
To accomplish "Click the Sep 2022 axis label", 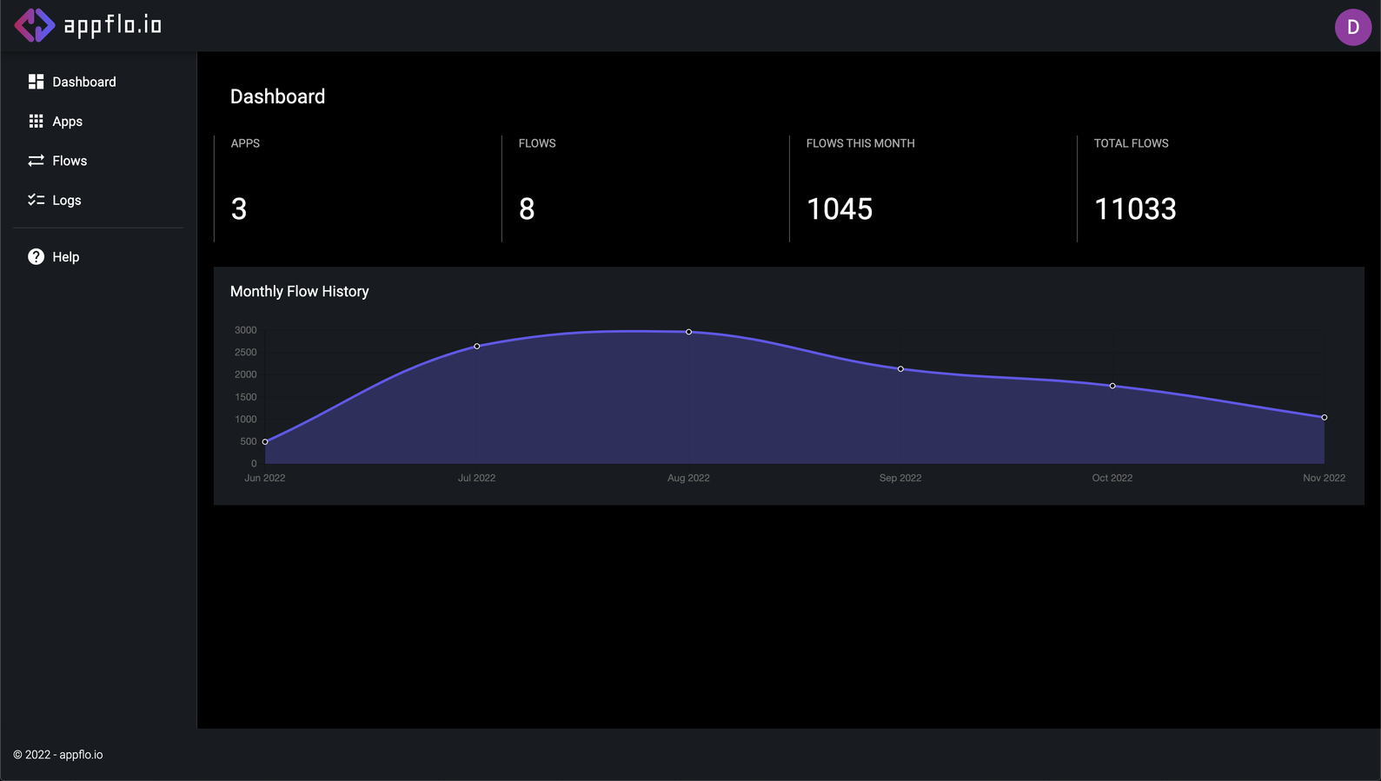I will pos(900,478).
